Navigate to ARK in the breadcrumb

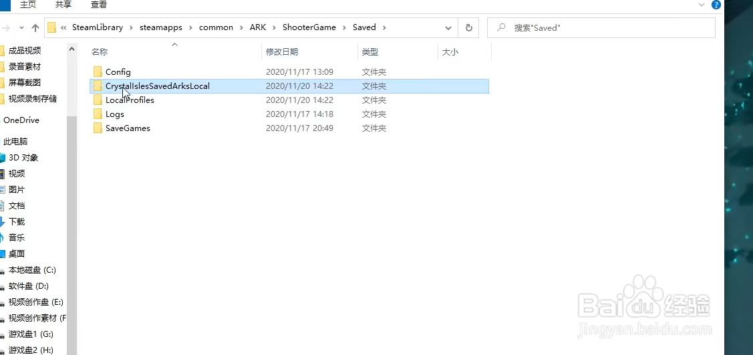(258, 27)
